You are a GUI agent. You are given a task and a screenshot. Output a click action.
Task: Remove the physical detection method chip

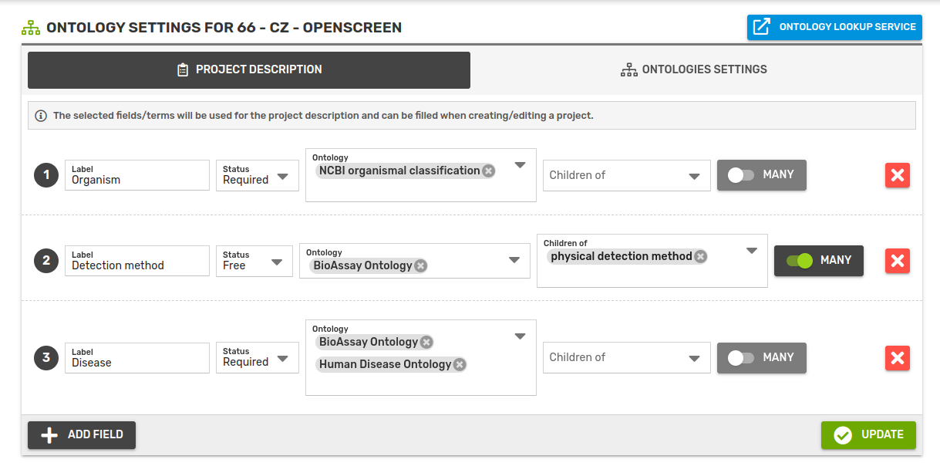700,257
